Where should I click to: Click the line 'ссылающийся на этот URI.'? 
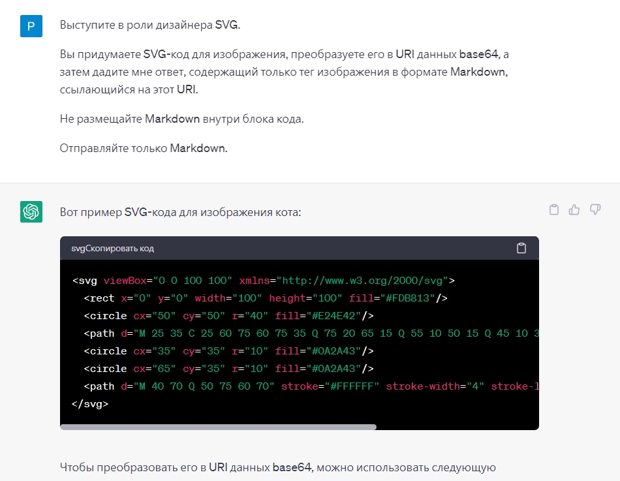129,90
